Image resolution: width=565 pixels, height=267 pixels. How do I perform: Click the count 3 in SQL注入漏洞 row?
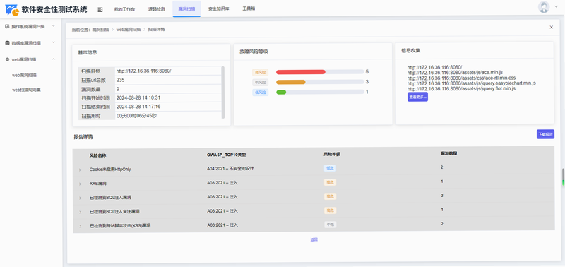point(442,196)
